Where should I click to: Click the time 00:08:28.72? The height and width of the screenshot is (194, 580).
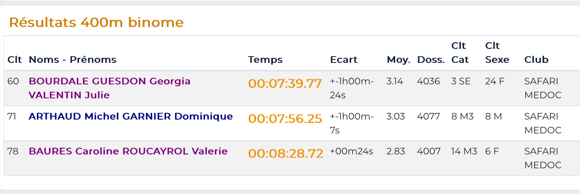286,153
